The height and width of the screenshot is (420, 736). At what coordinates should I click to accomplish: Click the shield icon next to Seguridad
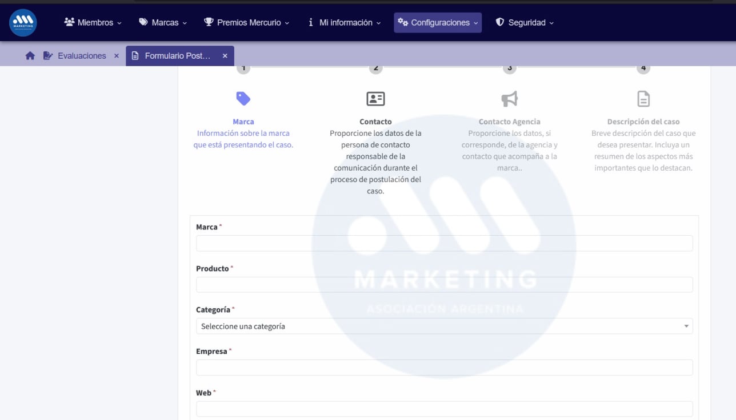(500, 22)
